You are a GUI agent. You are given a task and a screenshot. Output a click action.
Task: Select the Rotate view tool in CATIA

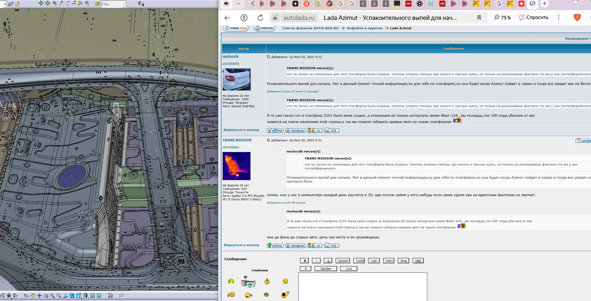tap(46, 295)
